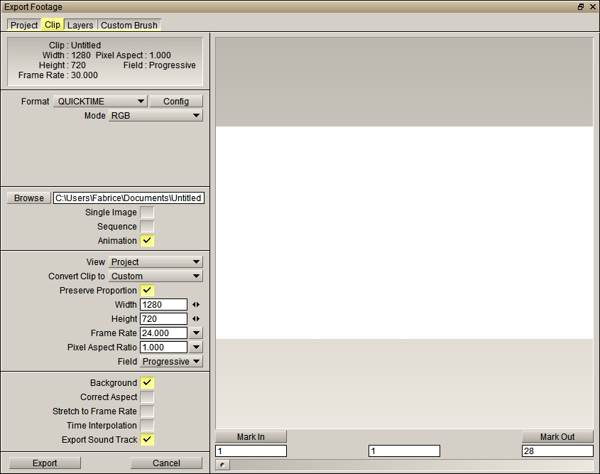600x474 pixels.
Task: Open the Frame Rate presets dropdown arrow
Action: click(x=196, y=333)
